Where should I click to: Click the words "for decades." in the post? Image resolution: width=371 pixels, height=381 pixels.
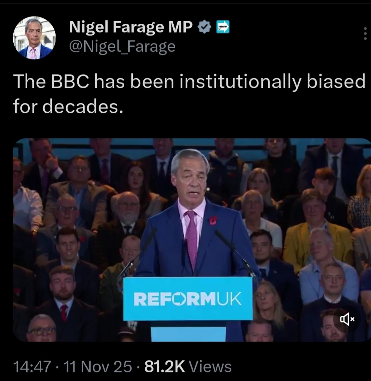[x=68, y=107]
